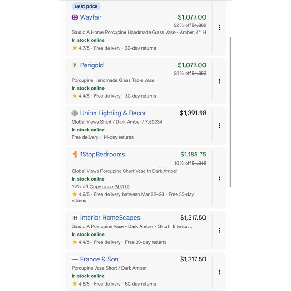Open more options for Perigold listing
Screen dimensions: 291x291
pos(219,81)
